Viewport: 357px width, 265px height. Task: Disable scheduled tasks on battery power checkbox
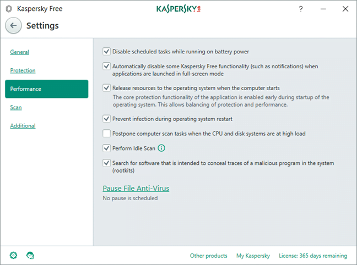[106, 52]
